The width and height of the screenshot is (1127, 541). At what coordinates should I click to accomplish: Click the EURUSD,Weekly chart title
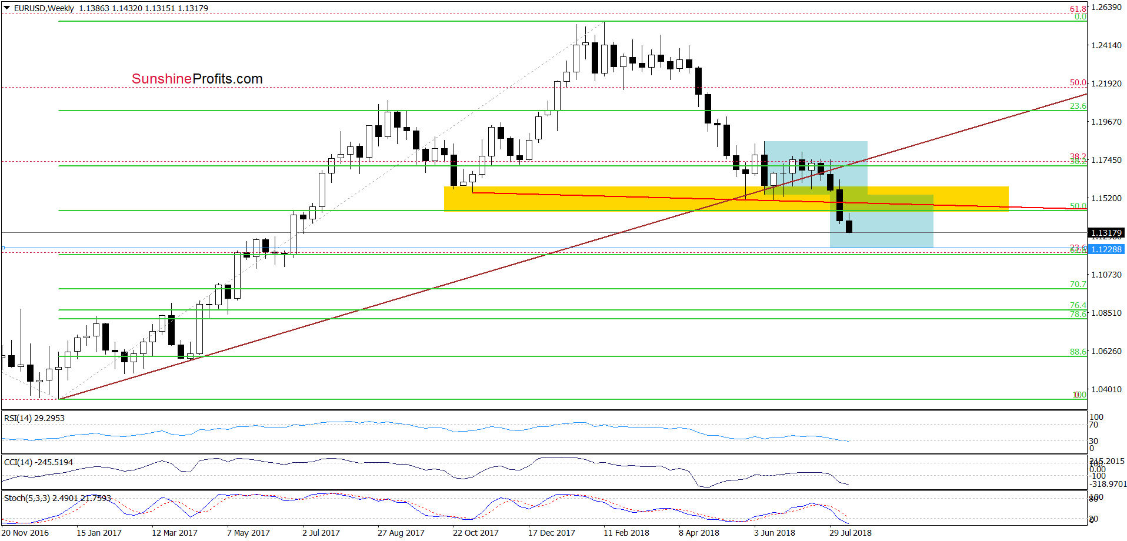(44, 8)
